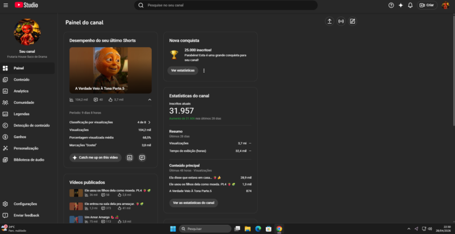Image resolution: width=455 pixels, height=234 pixels.
Task: Open the Windows Start button
Action: pos(173,229)
